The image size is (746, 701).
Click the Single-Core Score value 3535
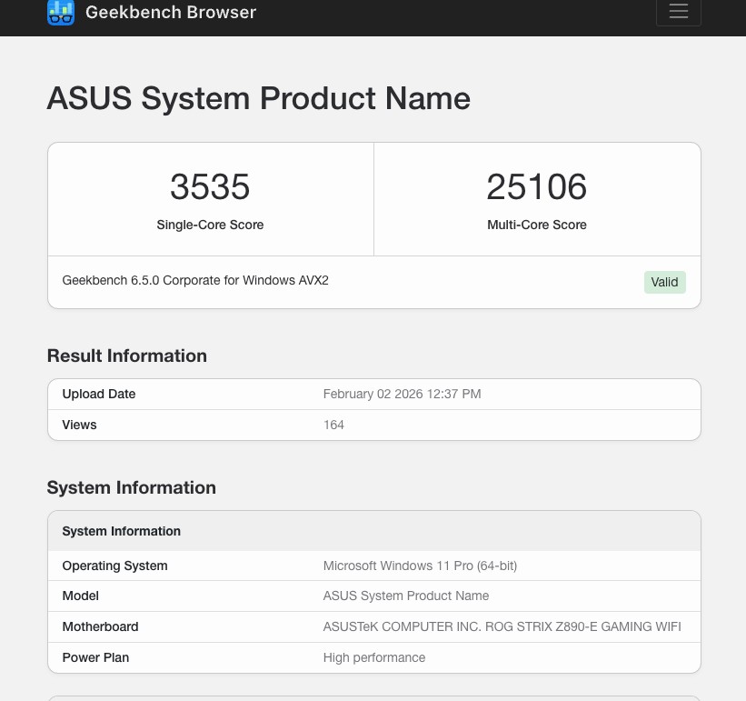click(x=210, y=186)
